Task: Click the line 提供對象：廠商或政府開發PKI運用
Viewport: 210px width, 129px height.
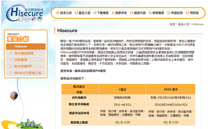Action: (83, 71)
